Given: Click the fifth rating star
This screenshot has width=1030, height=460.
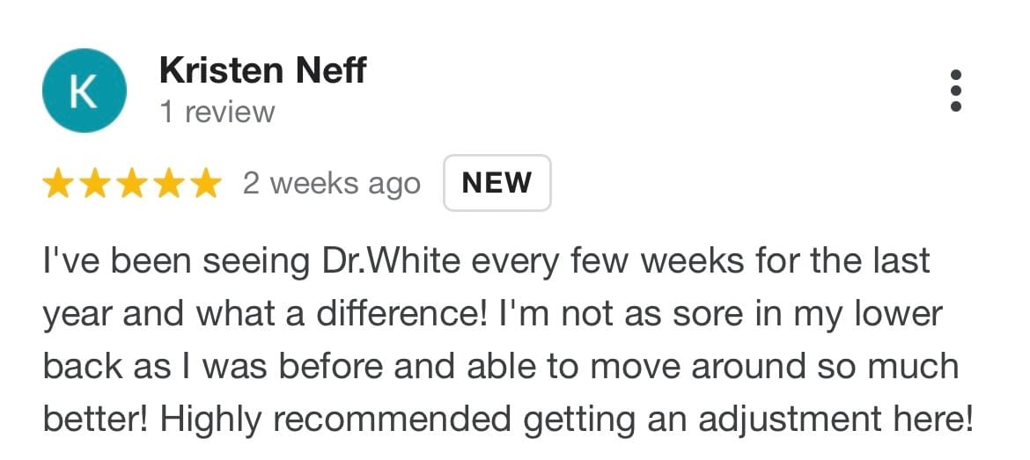Looking at the screenshot, I should (x=204, y=184).
